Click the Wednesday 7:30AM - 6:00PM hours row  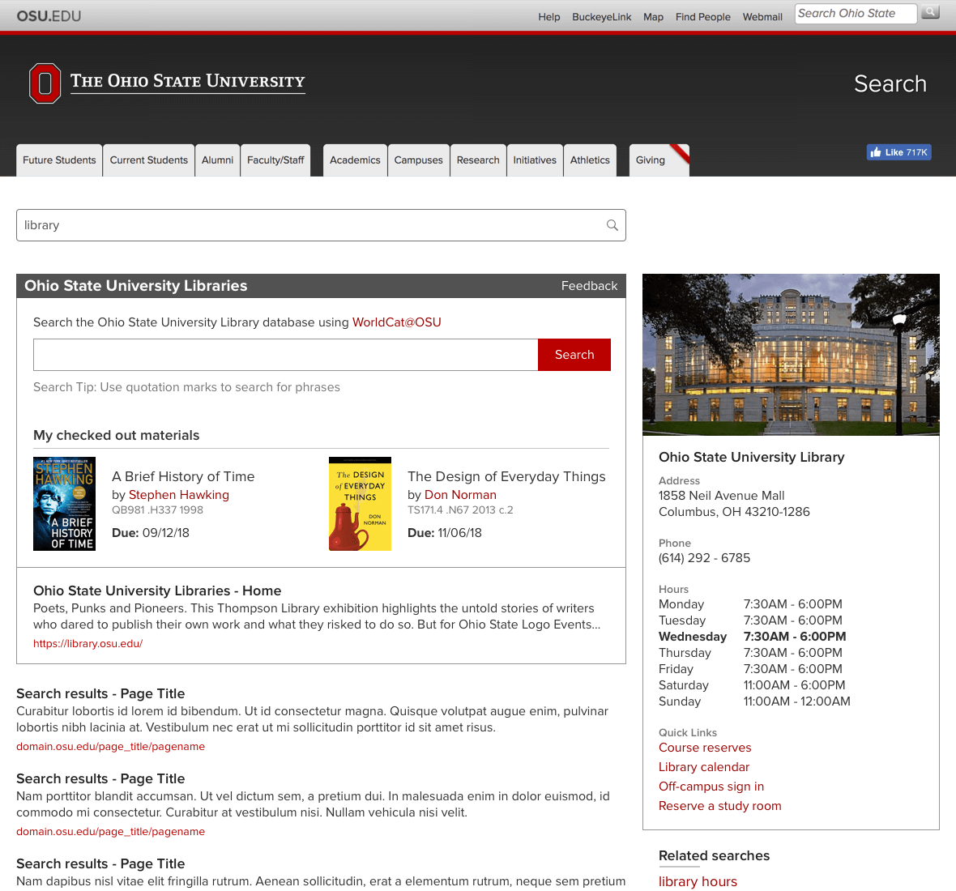753,637
